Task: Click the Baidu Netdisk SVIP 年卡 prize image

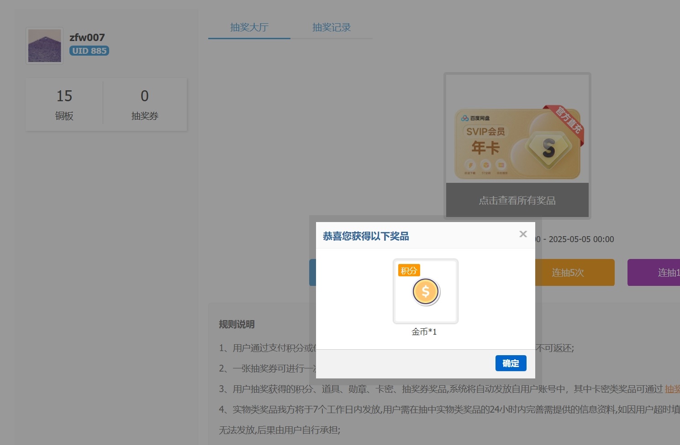Action: click(x=517, y=144)
